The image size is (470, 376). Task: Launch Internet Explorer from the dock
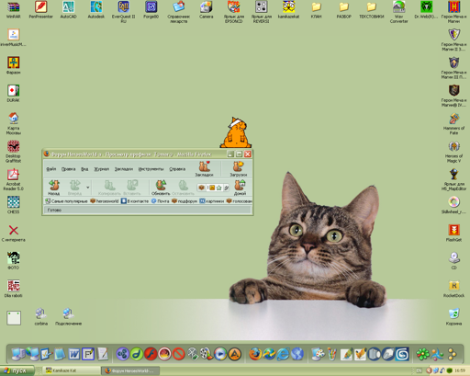283,354
